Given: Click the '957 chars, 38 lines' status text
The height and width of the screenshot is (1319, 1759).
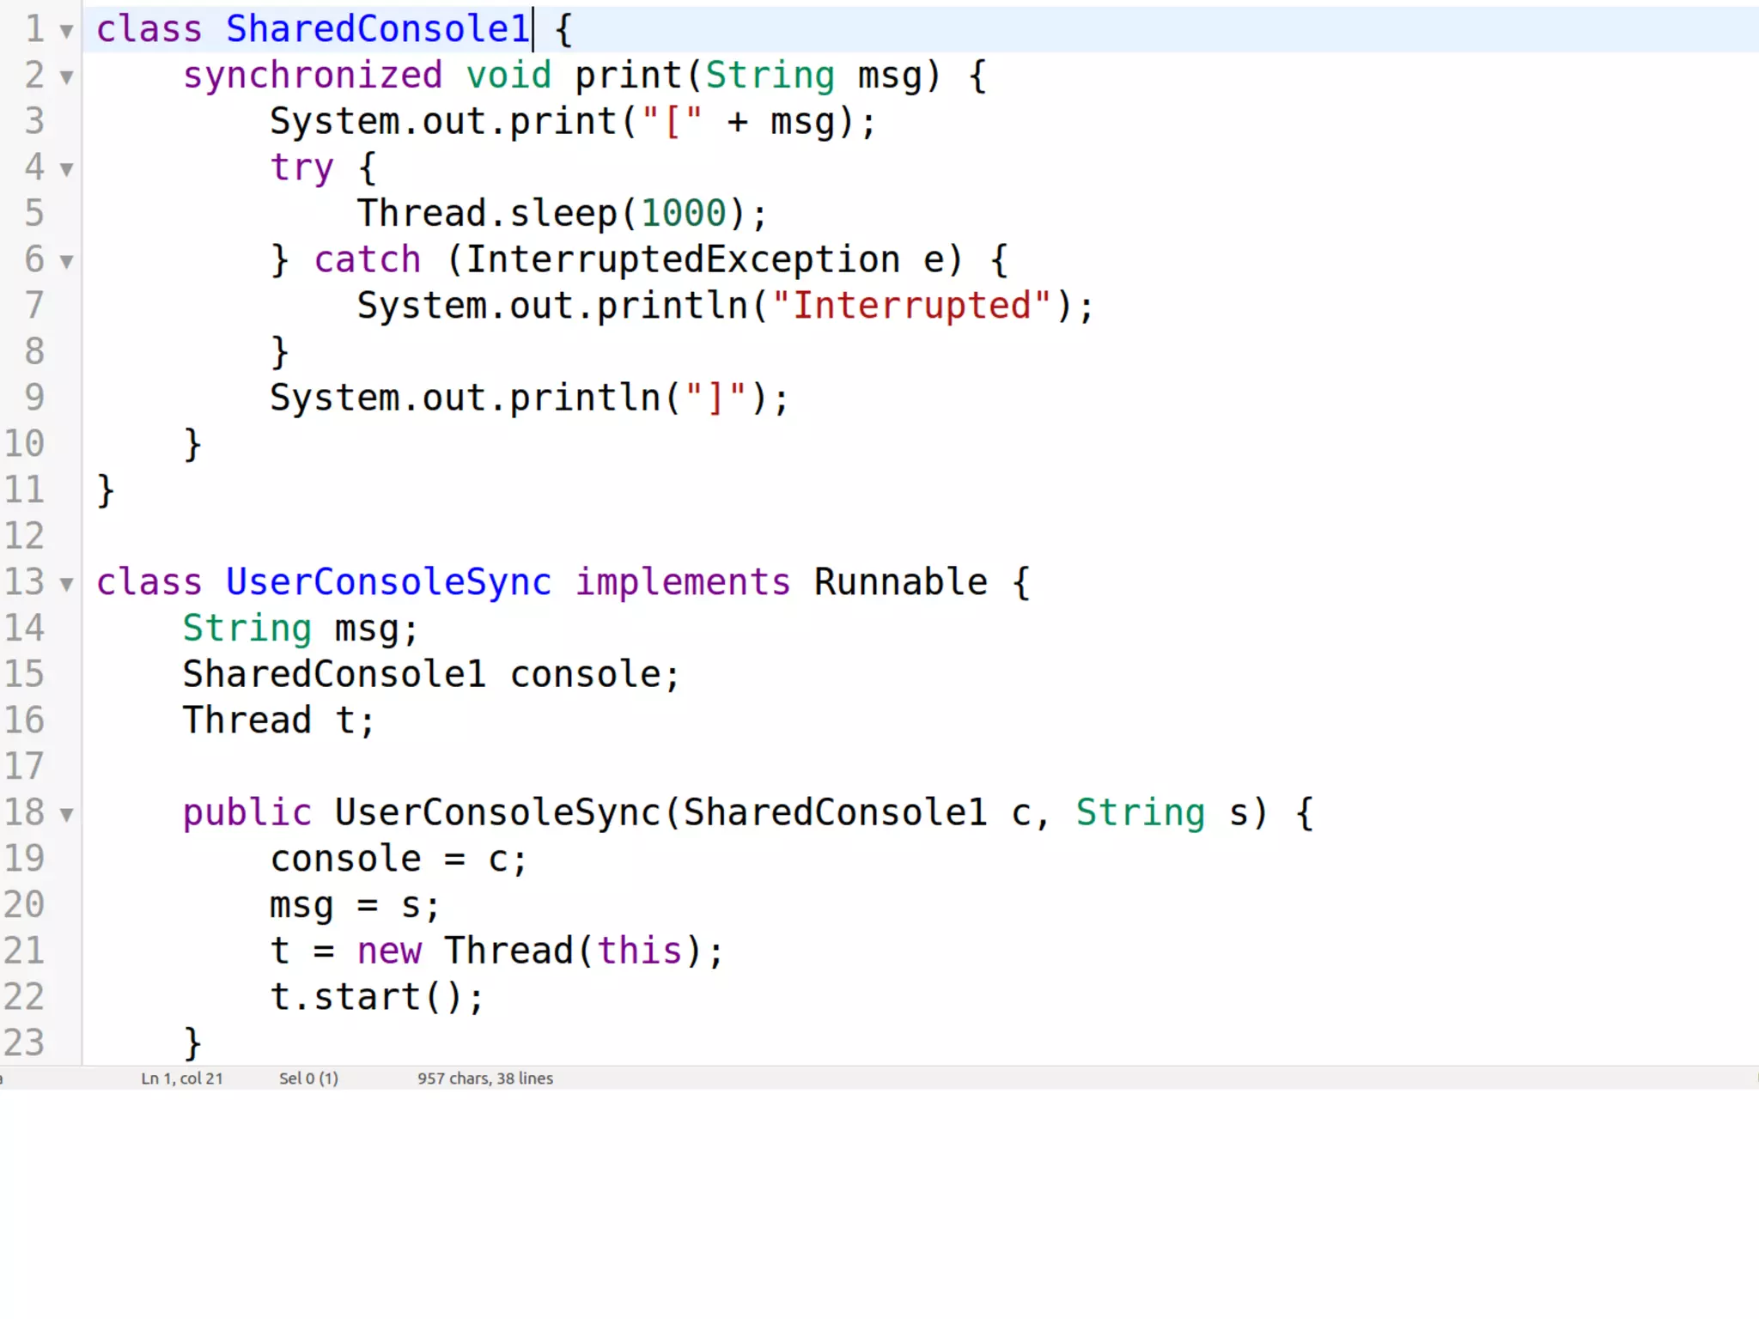Looking at the screenshot, I should [485, 1079].
